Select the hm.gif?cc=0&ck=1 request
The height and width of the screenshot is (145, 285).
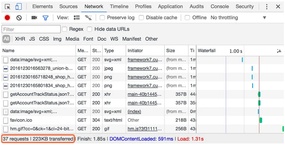142,129
